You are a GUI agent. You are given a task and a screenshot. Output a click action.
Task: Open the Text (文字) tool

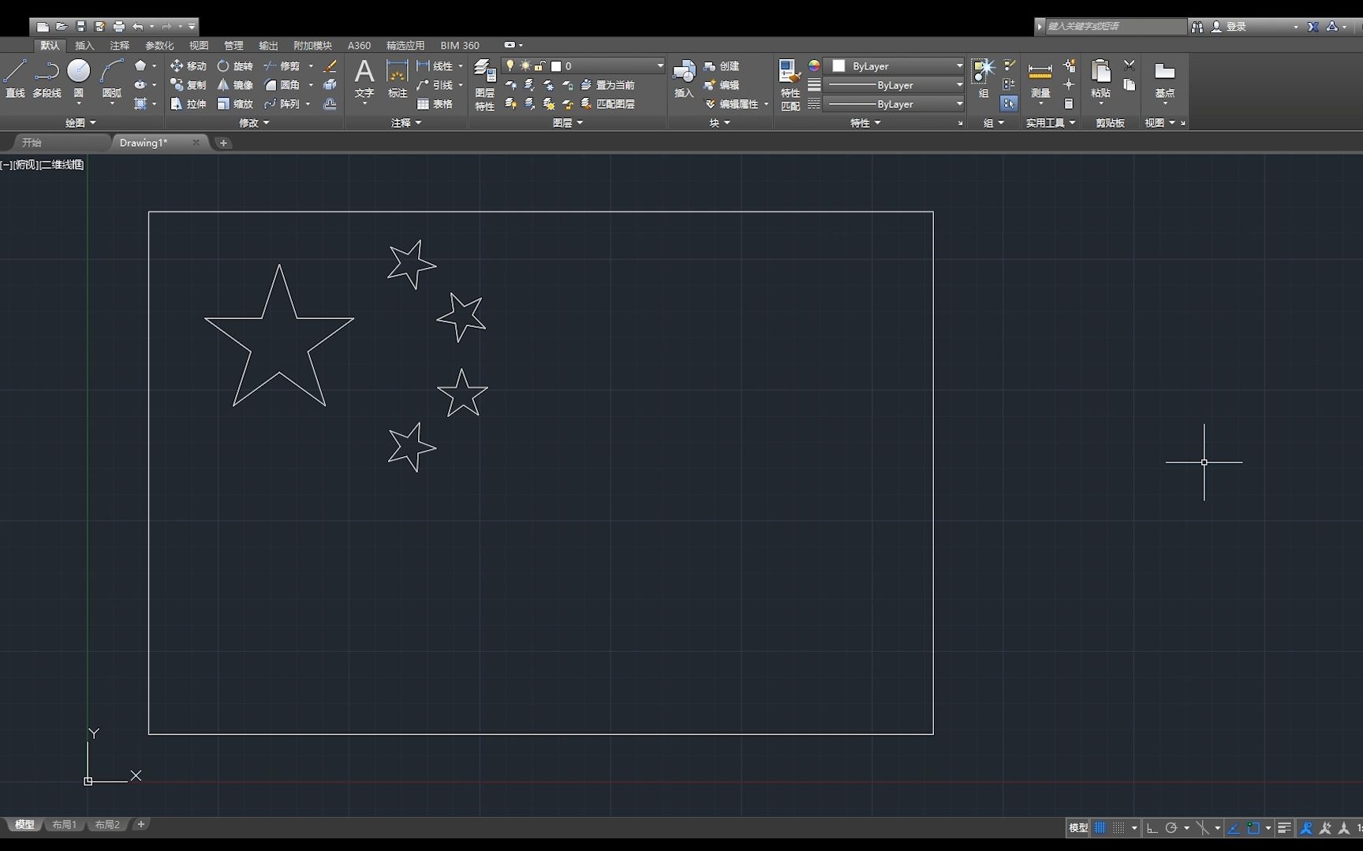(x=364, y=78)
